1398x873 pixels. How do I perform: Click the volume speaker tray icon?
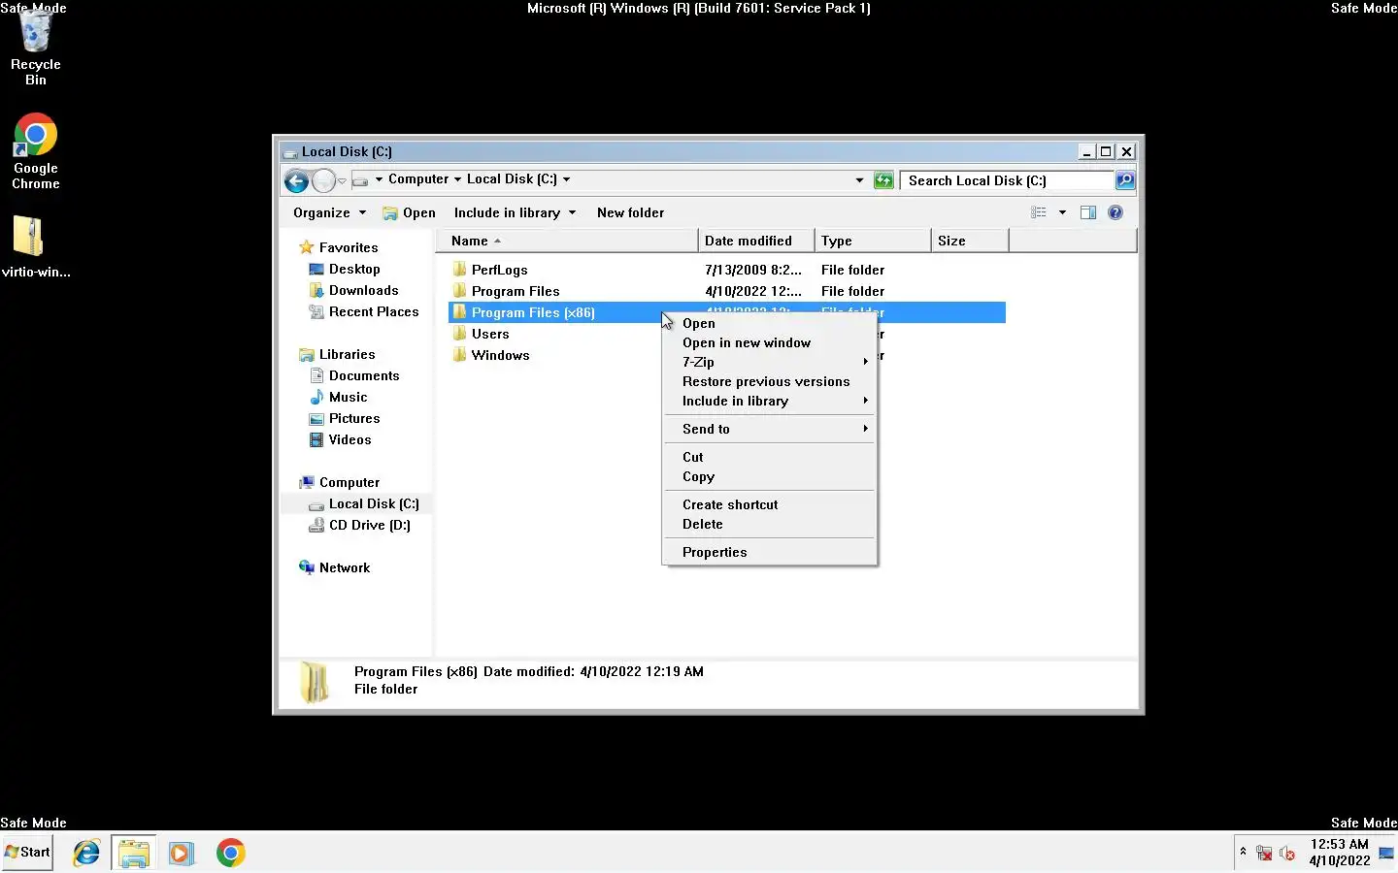coord(1287,853)
